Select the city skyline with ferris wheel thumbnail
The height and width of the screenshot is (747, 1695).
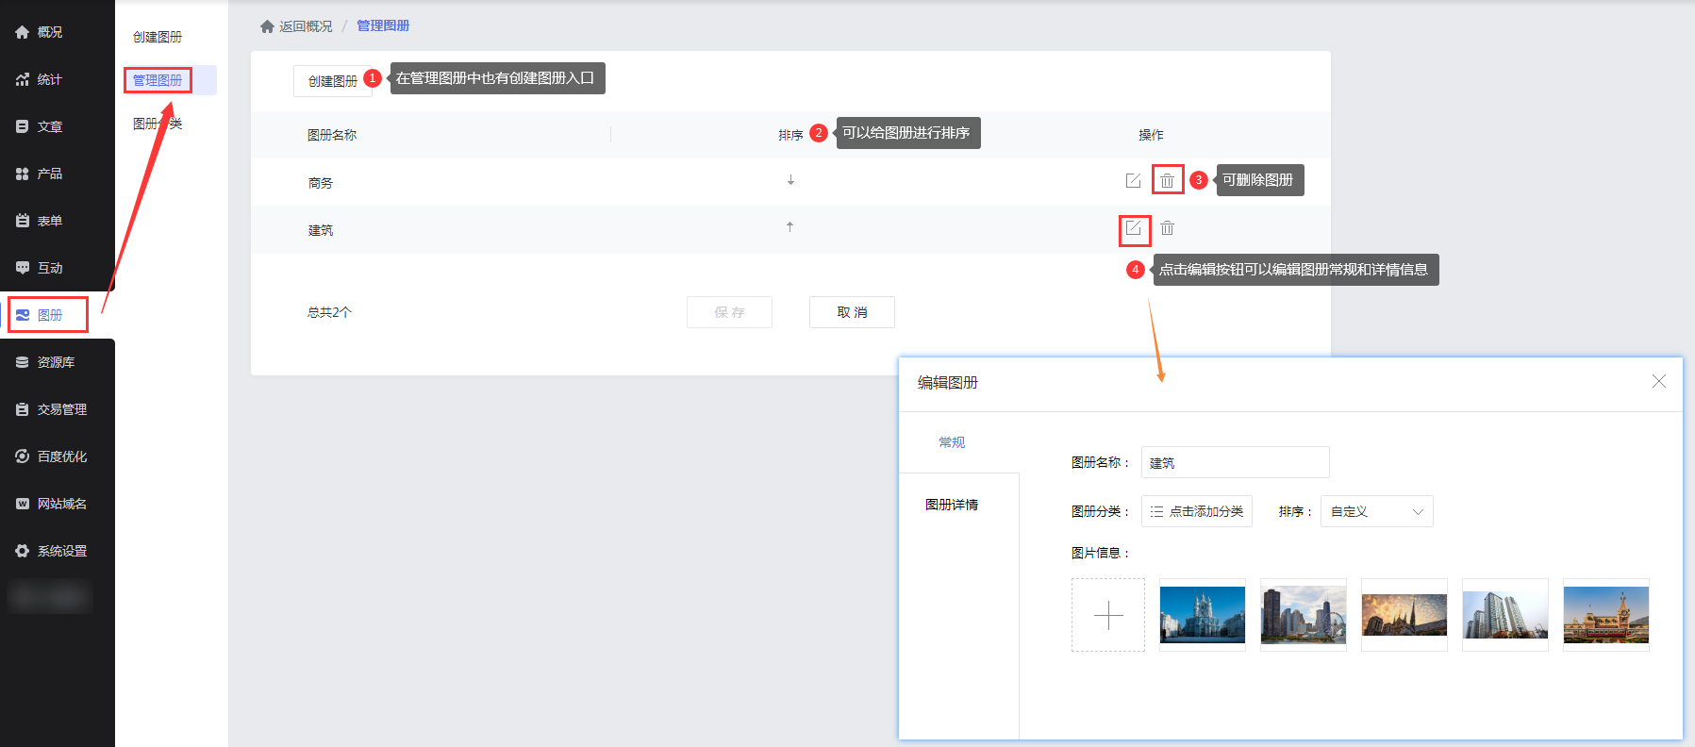[1304, 615]
